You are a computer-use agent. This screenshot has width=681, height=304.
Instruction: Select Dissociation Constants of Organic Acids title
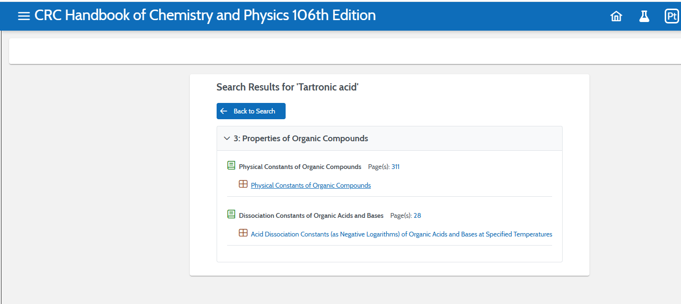(x=311, y=215)
